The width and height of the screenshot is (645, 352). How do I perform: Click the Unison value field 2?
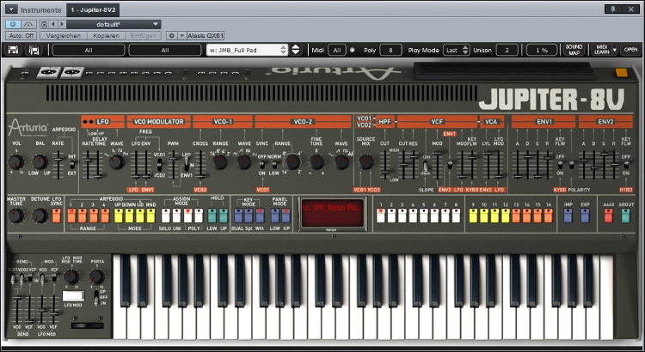pyautogui.click(x=507, y=50)
